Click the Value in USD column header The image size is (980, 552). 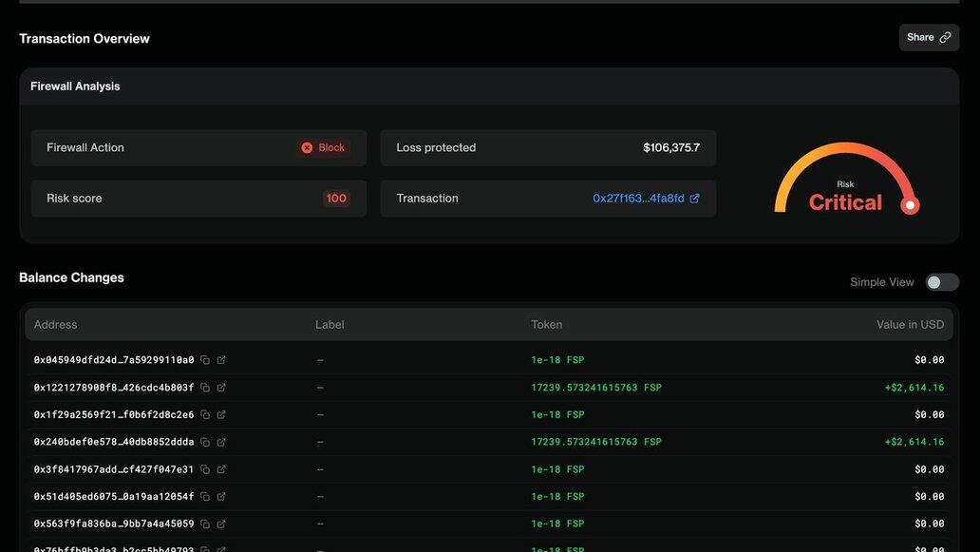[x=910, y=325]
